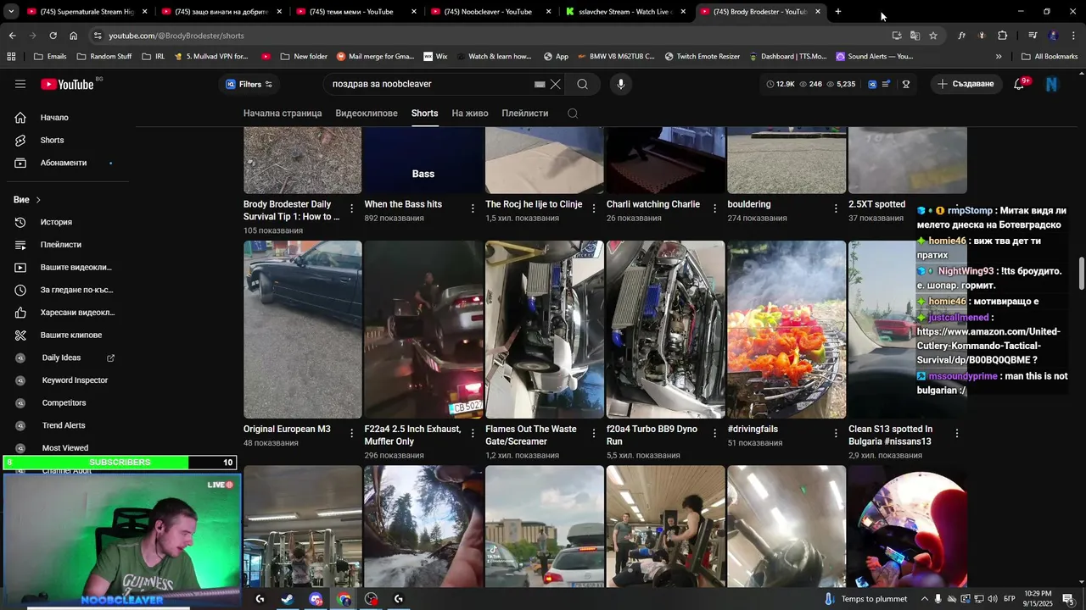Toggle the list icon in stats bar

point(887,84)
